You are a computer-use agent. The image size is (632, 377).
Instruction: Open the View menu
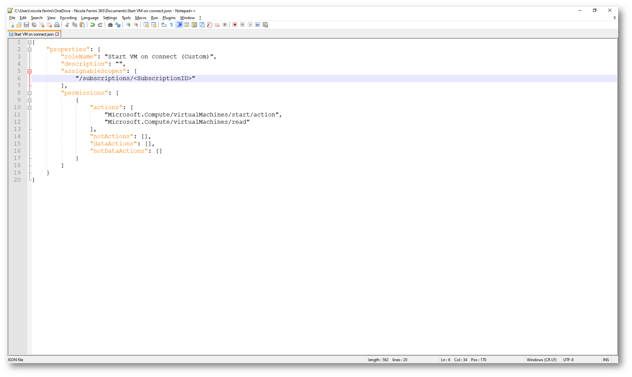tap(51, 18)
